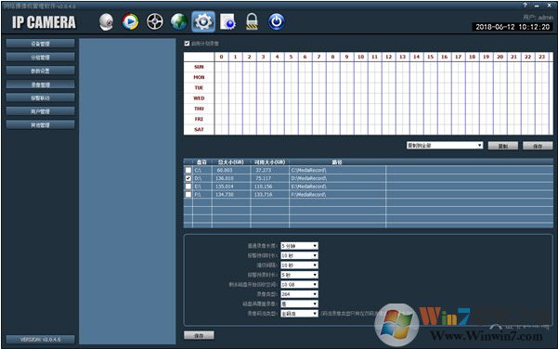Image resolution: width=558 pixels, height=349 pixels.
Task: Open the log document icon
Action: pyautogui.click(x=227, y=21)
